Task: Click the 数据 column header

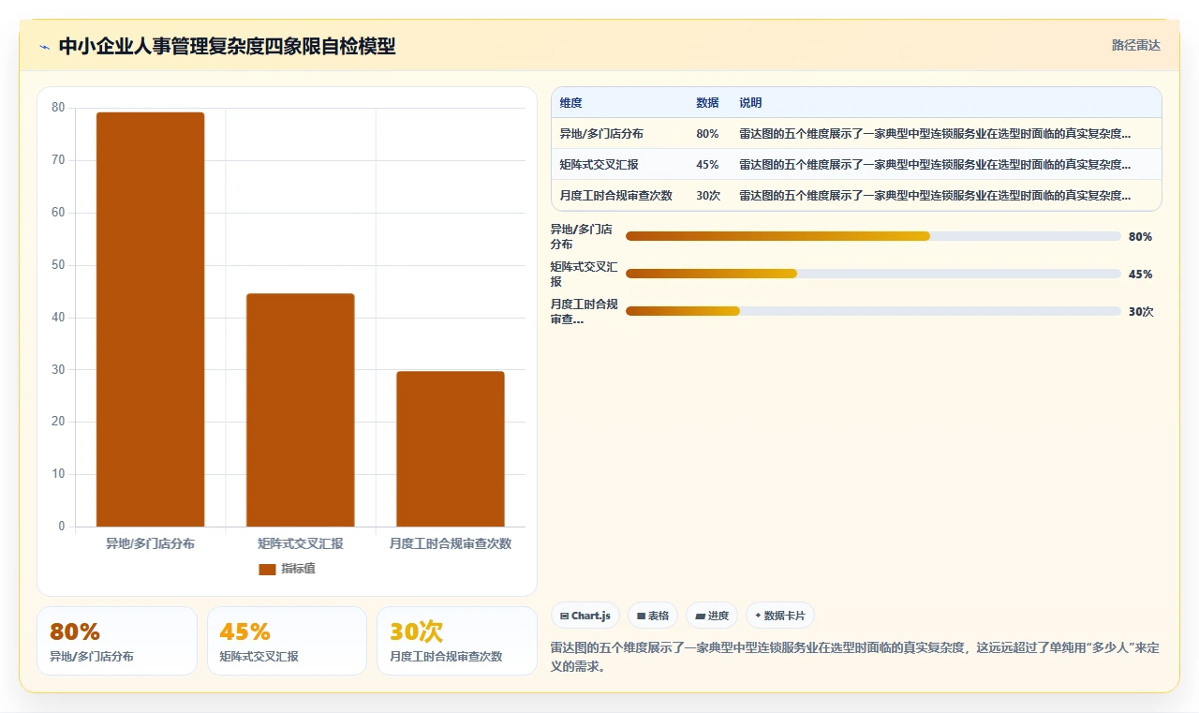Action: pos(707,103)
